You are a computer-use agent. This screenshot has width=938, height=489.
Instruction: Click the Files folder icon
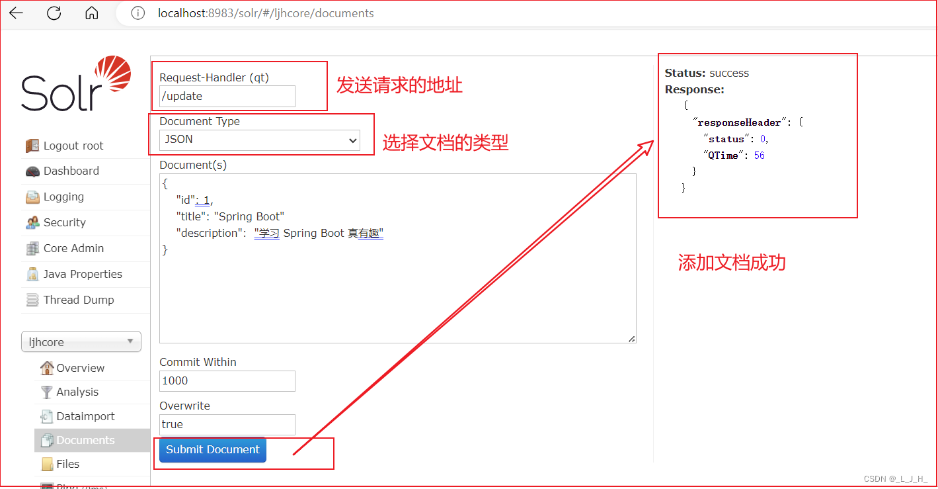point(48,464)
